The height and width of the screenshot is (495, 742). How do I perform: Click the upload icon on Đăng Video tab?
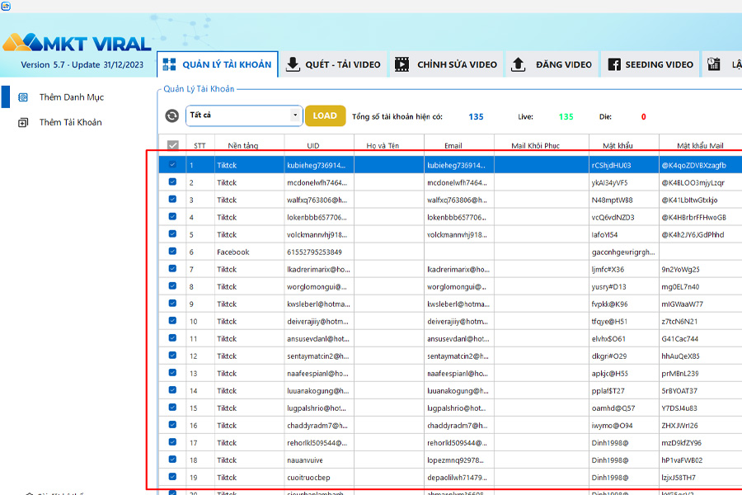[519, 64]
